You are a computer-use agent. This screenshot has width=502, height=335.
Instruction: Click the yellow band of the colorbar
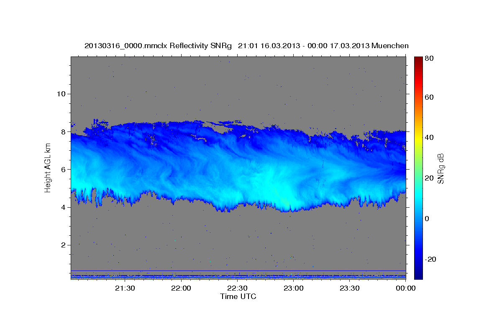pyautogui.click(x=418, y=138)
